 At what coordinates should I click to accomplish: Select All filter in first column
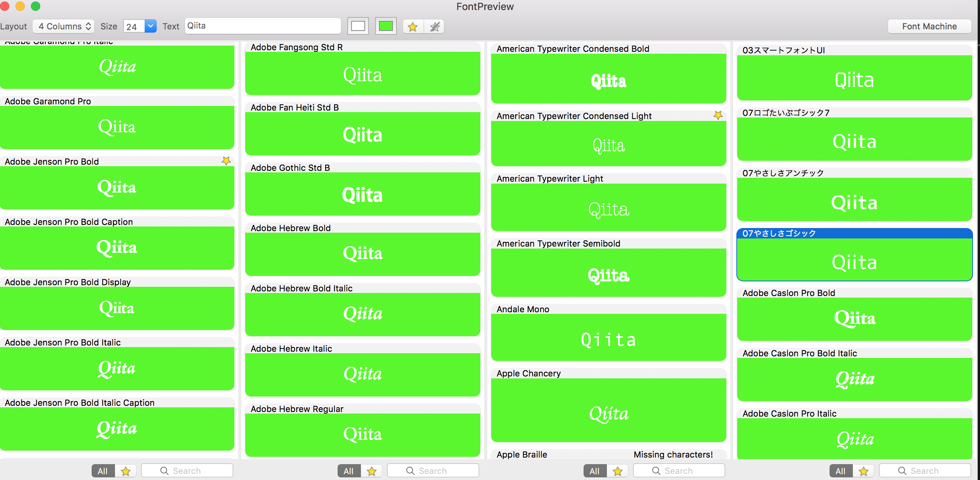pyautogui.click(x=102, y=471)
